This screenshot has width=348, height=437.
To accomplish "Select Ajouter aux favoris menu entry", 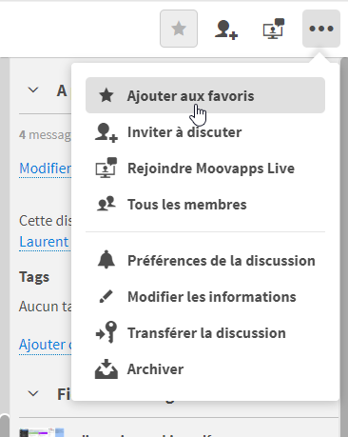I will (x=205, y=95).
